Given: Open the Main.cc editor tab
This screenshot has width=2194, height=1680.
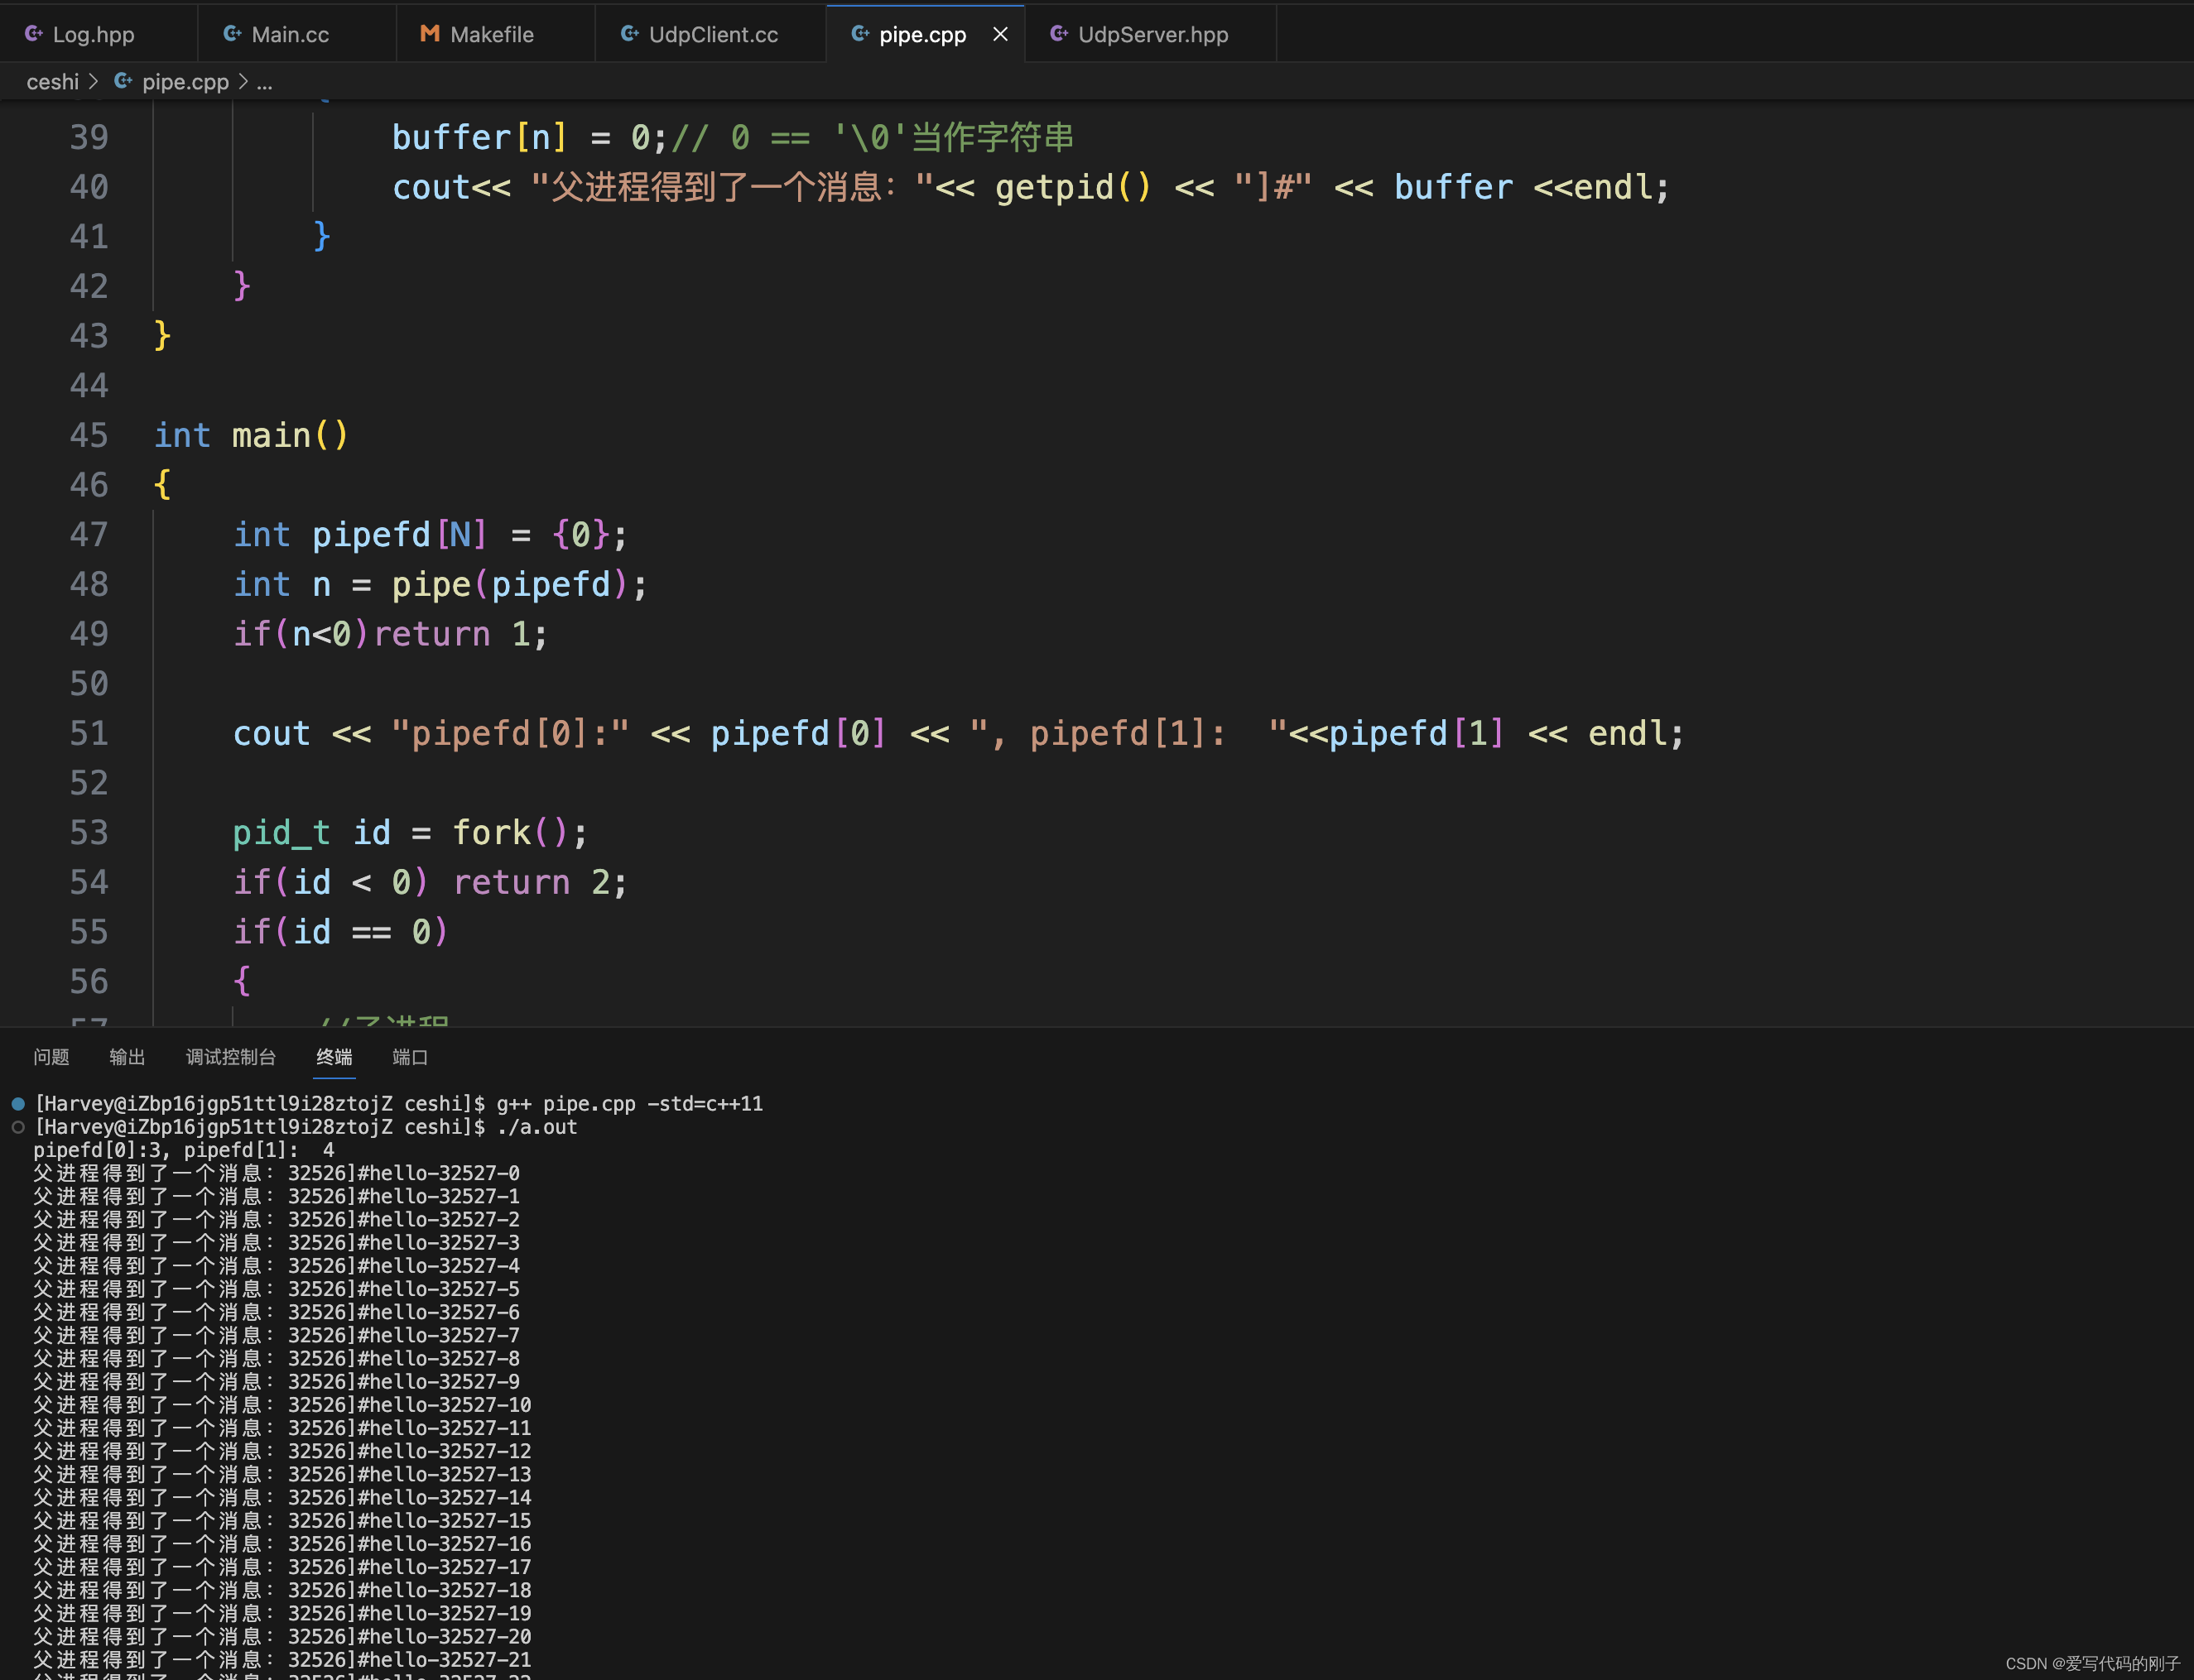Looking at the screenshot, I should (x=290, y=34).
